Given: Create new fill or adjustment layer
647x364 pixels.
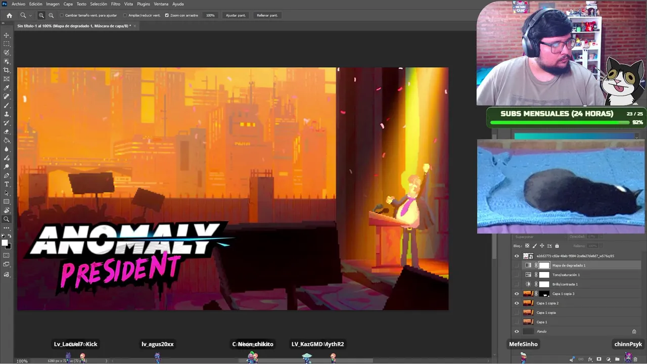Looking at the screenshot, I should [x=608, y=359].
